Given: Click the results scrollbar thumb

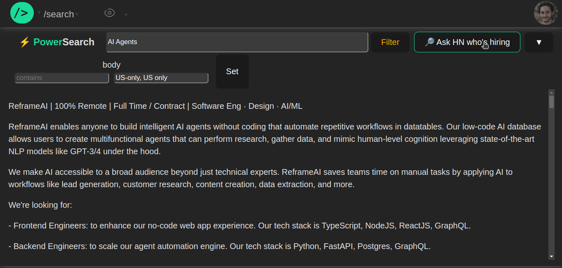Looking at the screenshot, I should [x=551, y=101].
